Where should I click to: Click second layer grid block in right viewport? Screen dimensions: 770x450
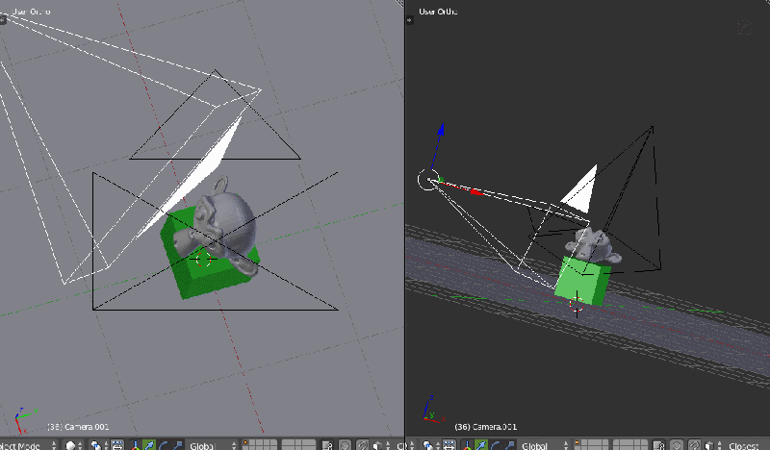630,445
